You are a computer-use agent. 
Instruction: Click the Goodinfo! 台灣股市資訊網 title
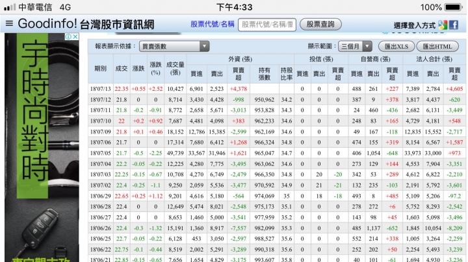(86, 24)
